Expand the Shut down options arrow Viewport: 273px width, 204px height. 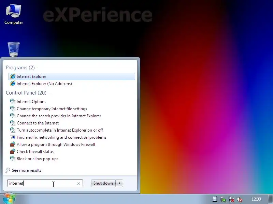119,183
